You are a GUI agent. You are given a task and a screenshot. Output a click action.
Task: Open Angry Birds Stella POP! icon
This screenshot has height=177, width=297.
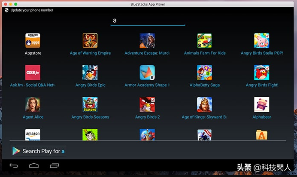pyautogui.click(x=261, y=40)
